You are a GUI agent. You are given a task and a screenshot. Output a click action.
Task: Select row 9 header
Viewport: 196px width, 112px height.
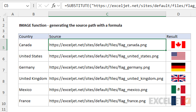pyautogui.click(x=3, y=90)
